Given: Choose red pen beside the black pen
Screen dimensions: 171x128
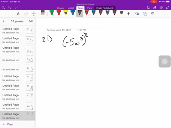Looking at the screenshot, I should pos(87,13).
